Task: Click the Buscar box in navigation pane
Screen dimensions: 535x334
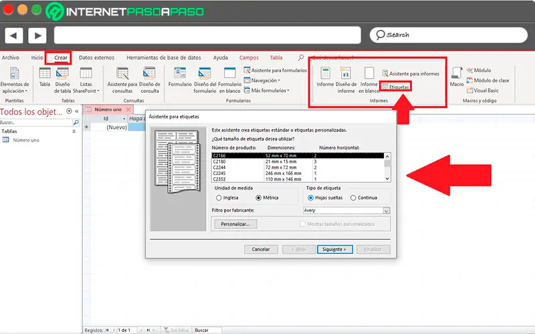Action: 36,122
